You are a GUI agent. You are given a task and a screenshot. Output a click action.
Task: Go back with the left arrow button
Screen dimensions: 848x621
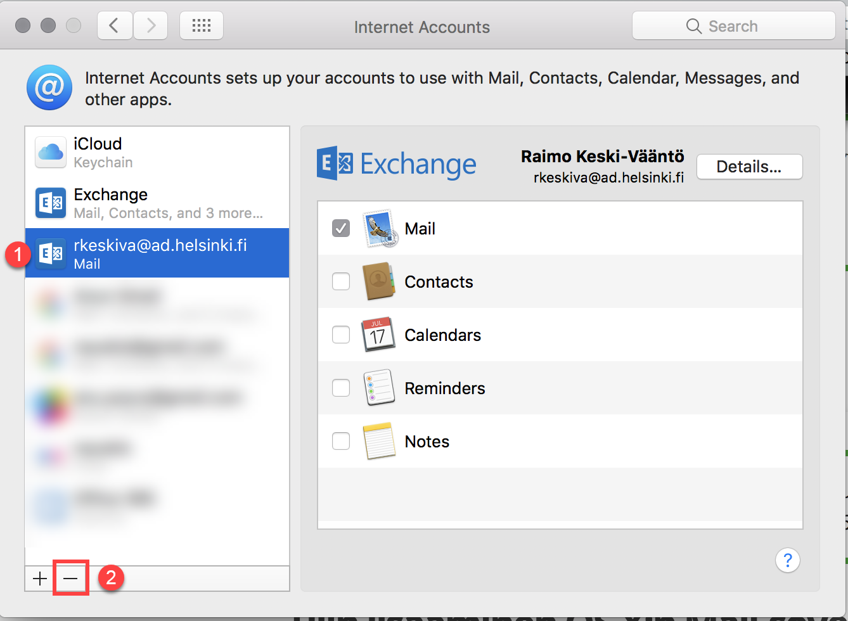tap(115, 26)
